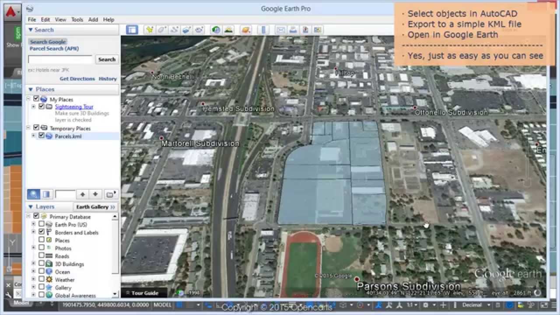The width and height of the screenshot is (560, 315).
Task: Enable the 3D Buildings layer checkbox
Action: [x=42, y=263]
